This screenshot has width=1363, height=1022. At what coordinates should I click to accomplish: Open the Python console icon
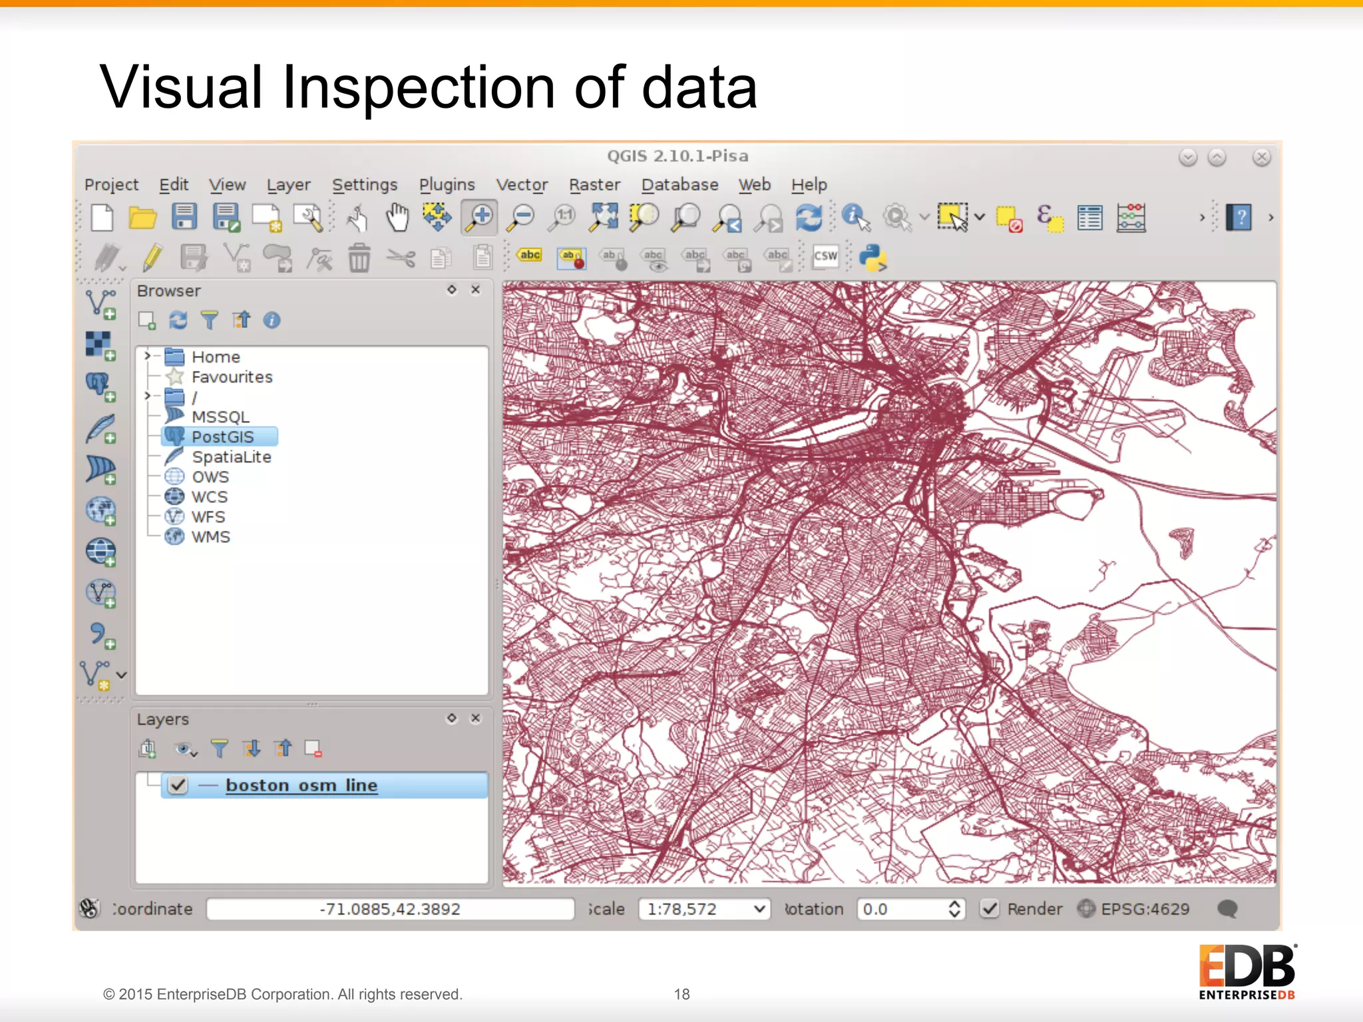point(873,257)
